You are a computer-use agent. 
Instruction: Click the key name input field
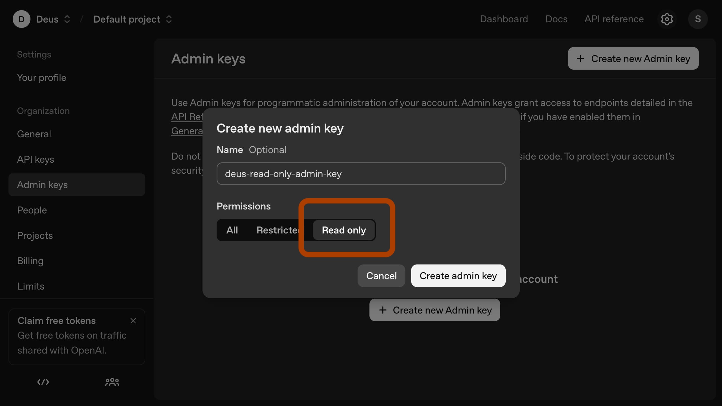361,174
